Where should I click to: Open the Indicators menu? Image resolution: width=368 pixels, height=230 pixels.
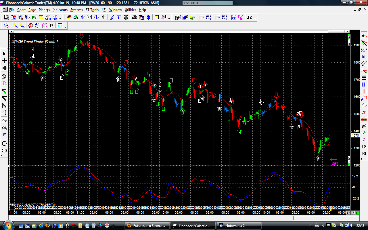click(x=60, y=10)
